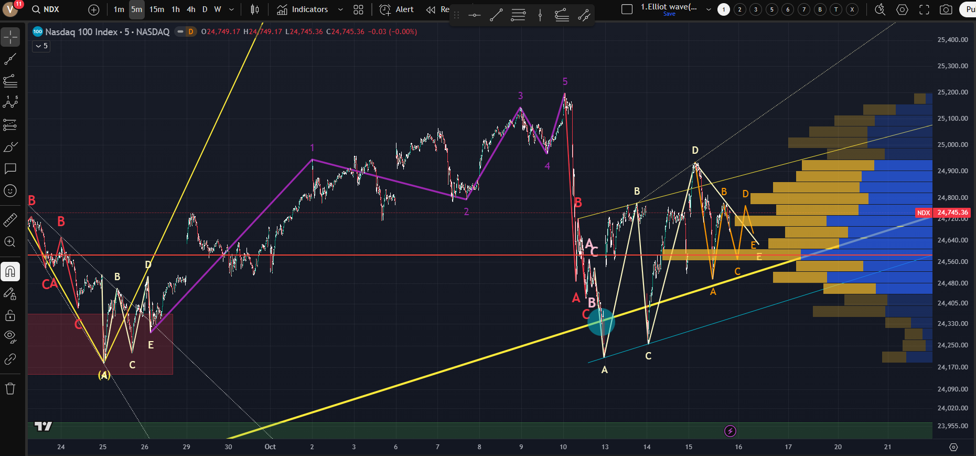The image size is (976, 456).
Task: Open the Indicators dialog
Action: click(303, 9)
